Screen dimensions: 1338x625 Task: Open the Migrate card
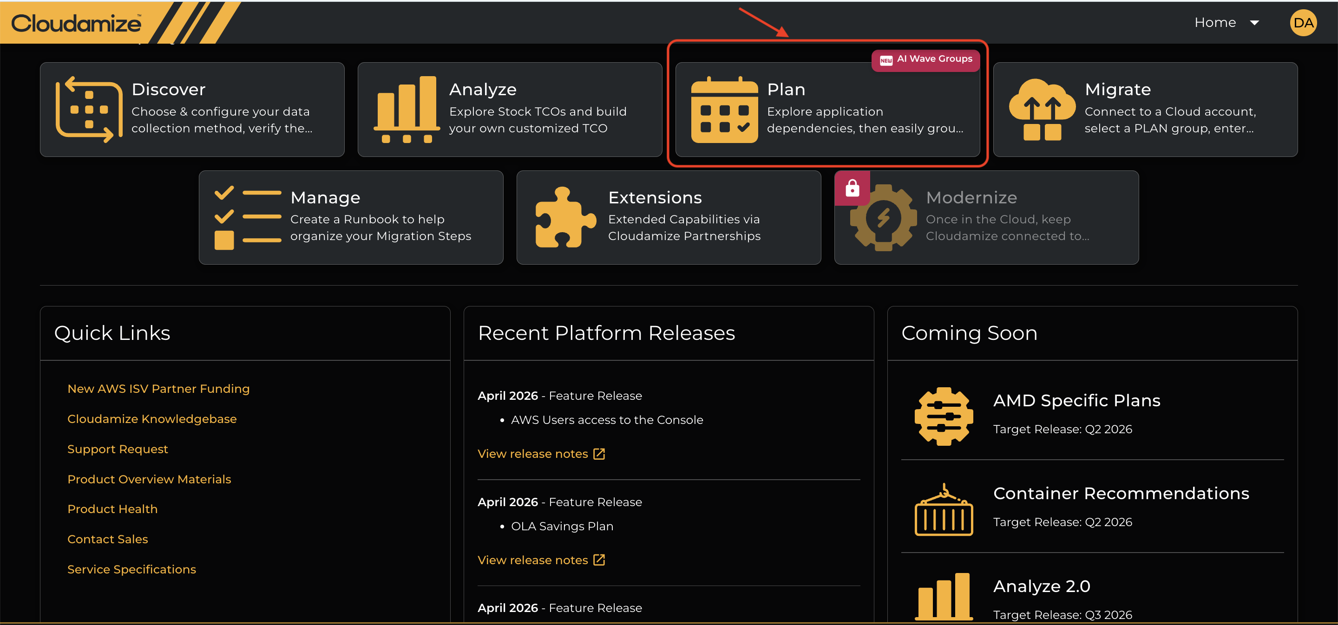coord(1145,110)
